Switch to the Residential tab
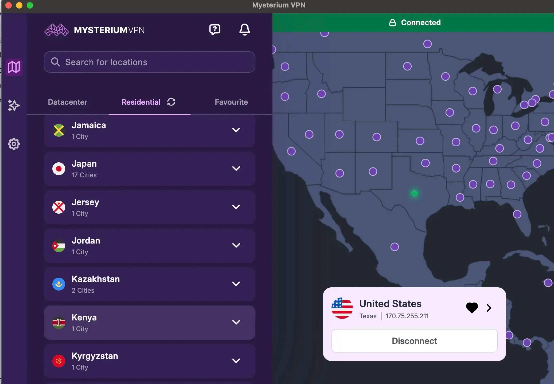Screen dimensions: 554x384 point(141,102)
